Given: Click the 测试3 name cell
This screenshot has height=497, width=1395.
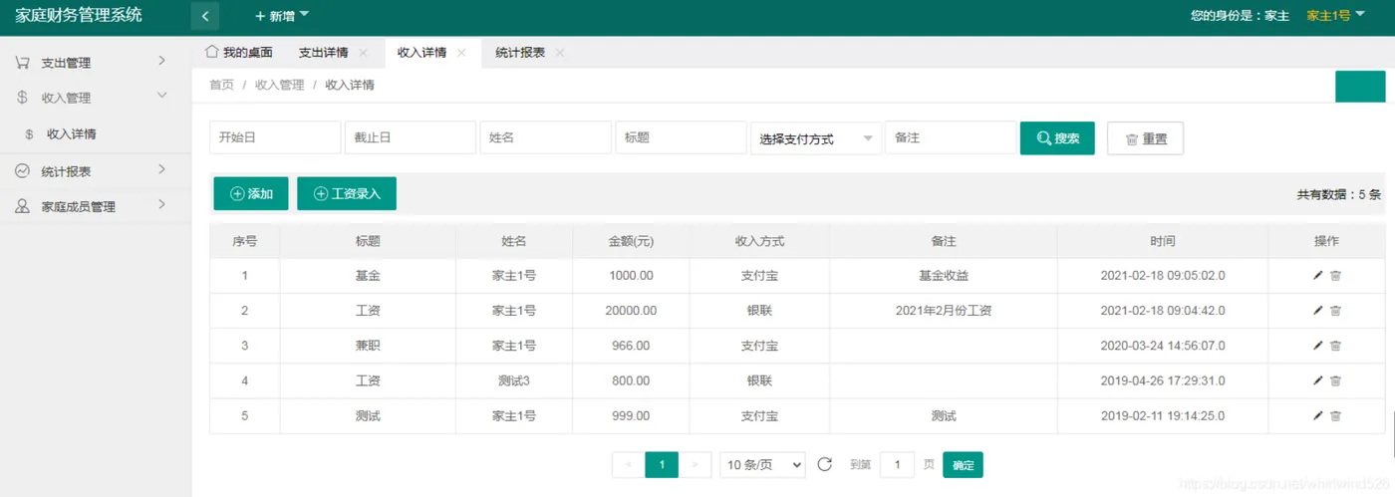Looking at the screenshot, I should pos(514,380).
